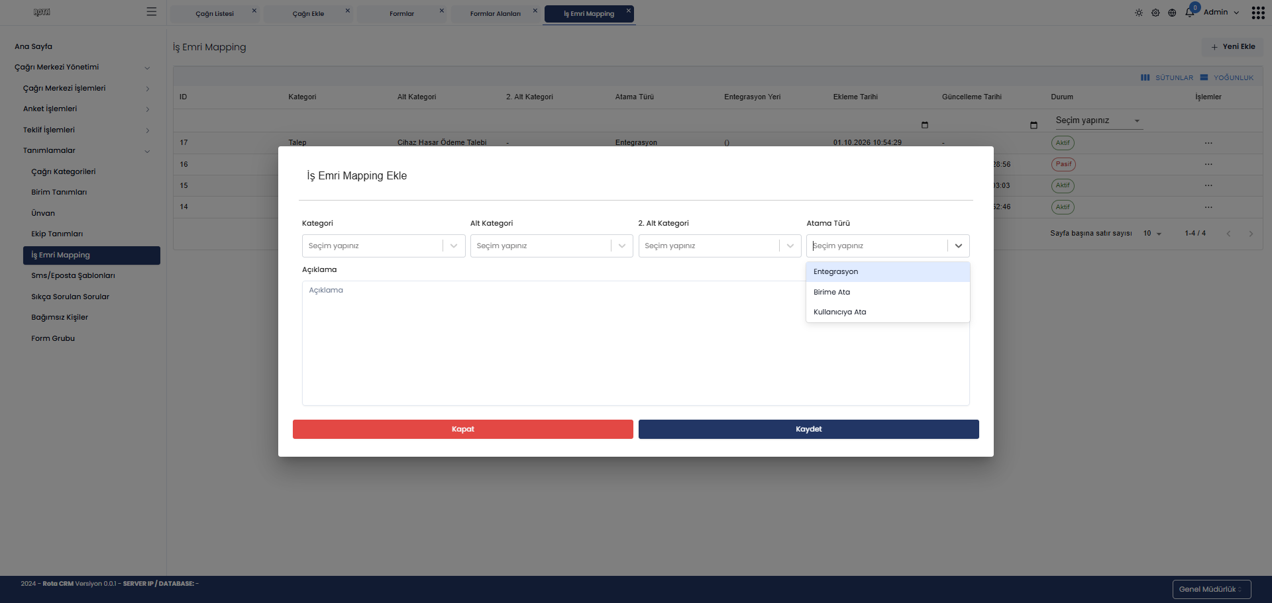Go to previous table page
1272x603 pixels.
pyautogui.click(x=1228, y=234)
